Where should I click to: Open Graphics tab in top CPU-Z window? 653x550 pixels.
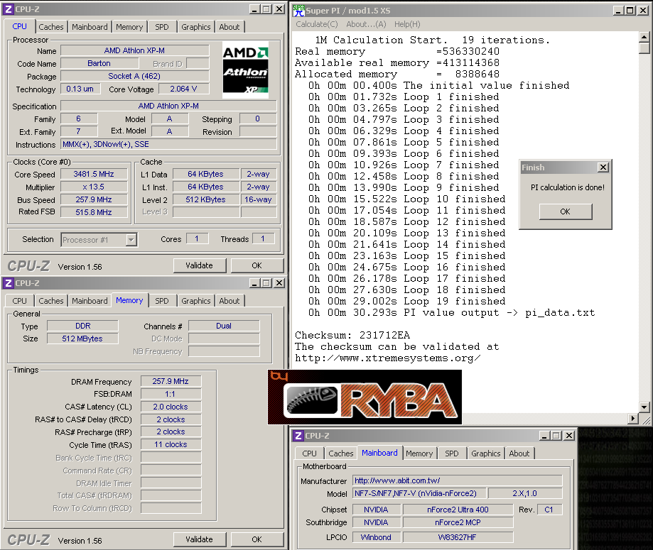click(195, 27)
